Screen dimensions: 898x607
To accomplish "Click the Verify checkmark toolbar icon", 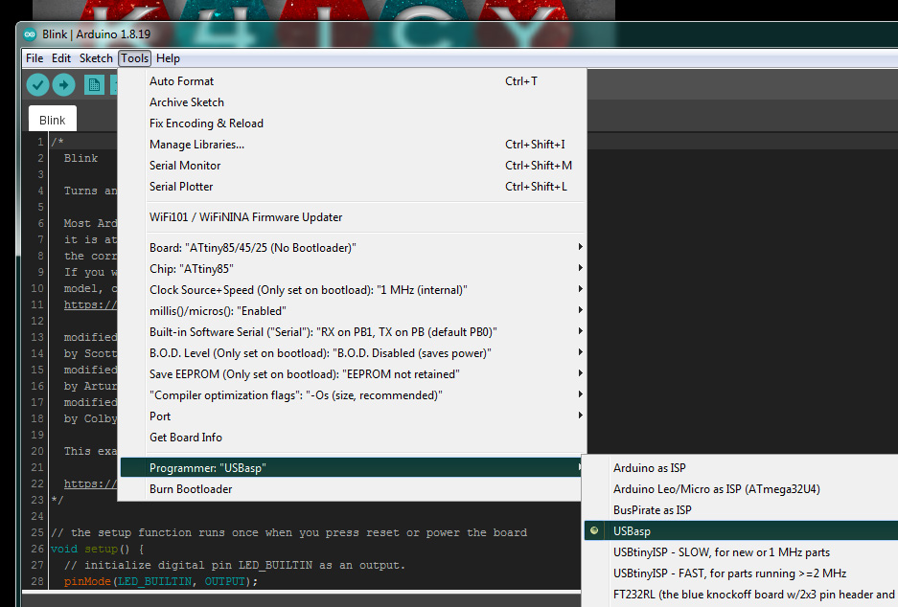I will (37, 85).
